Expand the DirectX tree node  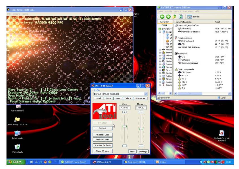click(160, 70)
